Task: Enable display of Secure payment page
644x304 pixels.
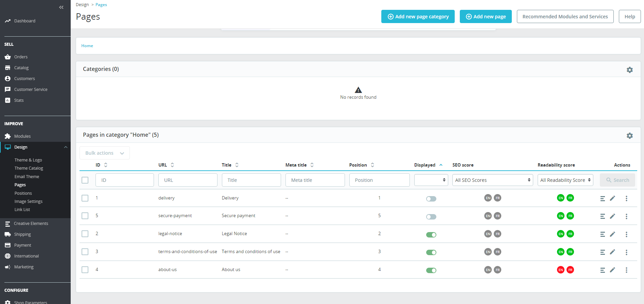Action: (431, 217)
